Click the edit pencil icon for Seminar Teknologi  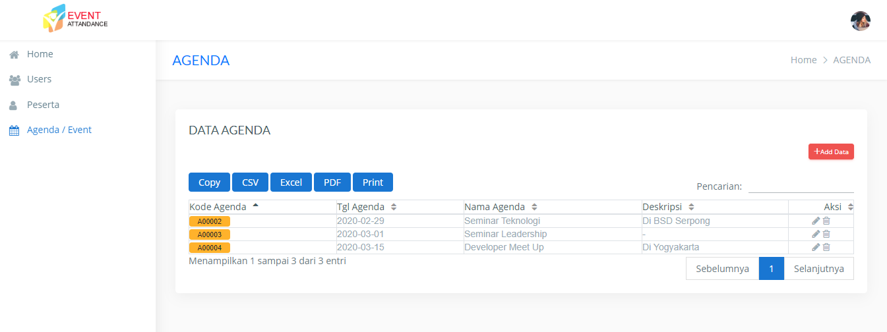coord(816,221)
